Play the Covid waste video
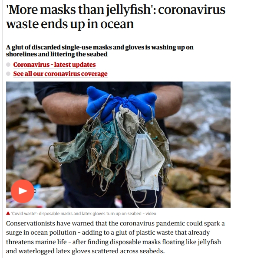Screen dimensions: 254x258 pos(23,191)
